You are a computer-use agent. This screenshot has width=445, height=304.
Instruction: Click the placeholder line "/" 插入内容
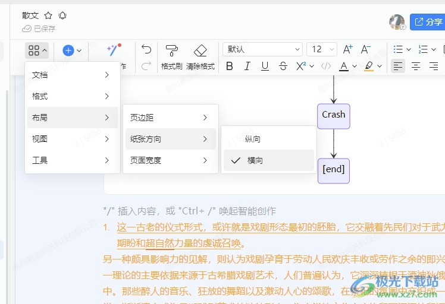[190, 211]
